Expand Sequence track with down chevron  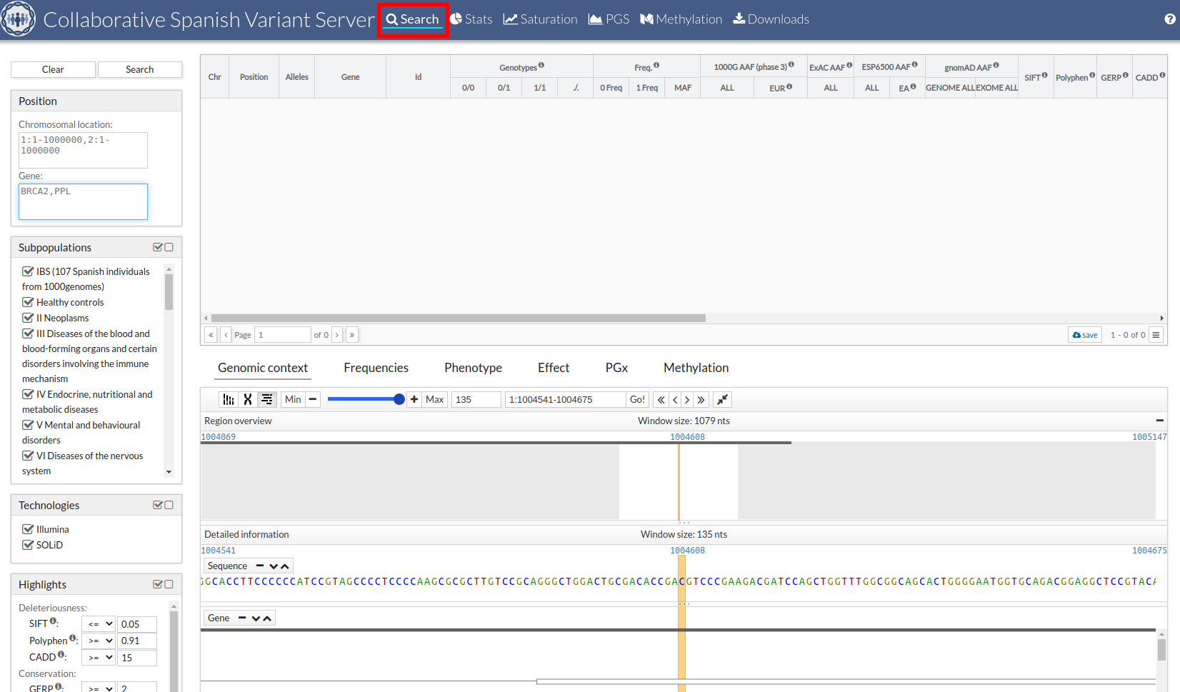click(274, 566)
